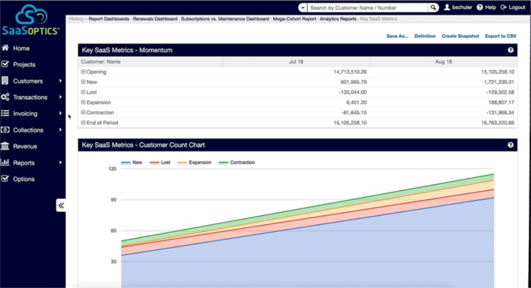Viewport: 531px width, 288px height.
Task: Open Home via its house icon
Action: (5, 48)
